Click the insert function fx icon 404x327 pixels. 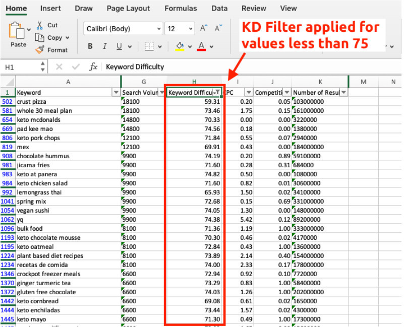click(x=93, y=67)
